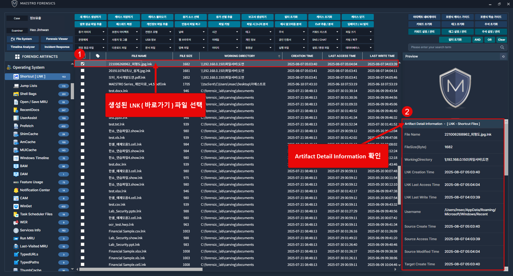Select the Shell Bags folder icon
The width and height of the screenshot is (513, 276).
[x=16, y=94]
